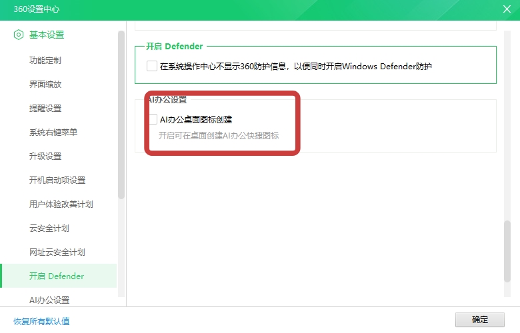The width and height of the screenshot is (520, 333).
Task: Click the 基本设置 section header
Action: coord(47,35)
